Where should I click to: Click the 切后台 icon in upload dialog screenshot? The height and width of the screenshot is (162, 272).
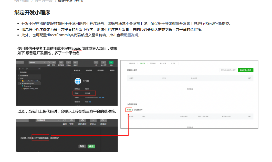(93, 120)
